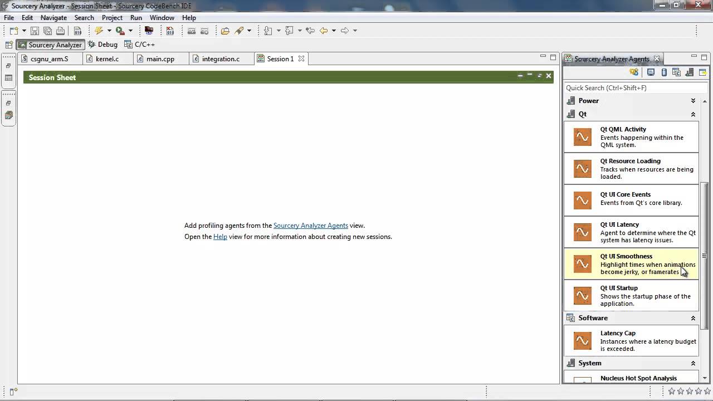Click the colorful stacked icon in left trim

click(x=8, y=115)
